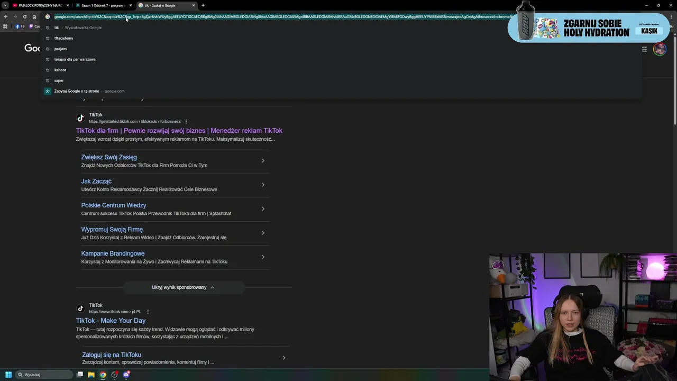Open the FB bookmark
The width and height of the screenshot is (677, 381).
click(x=20, y=26)
